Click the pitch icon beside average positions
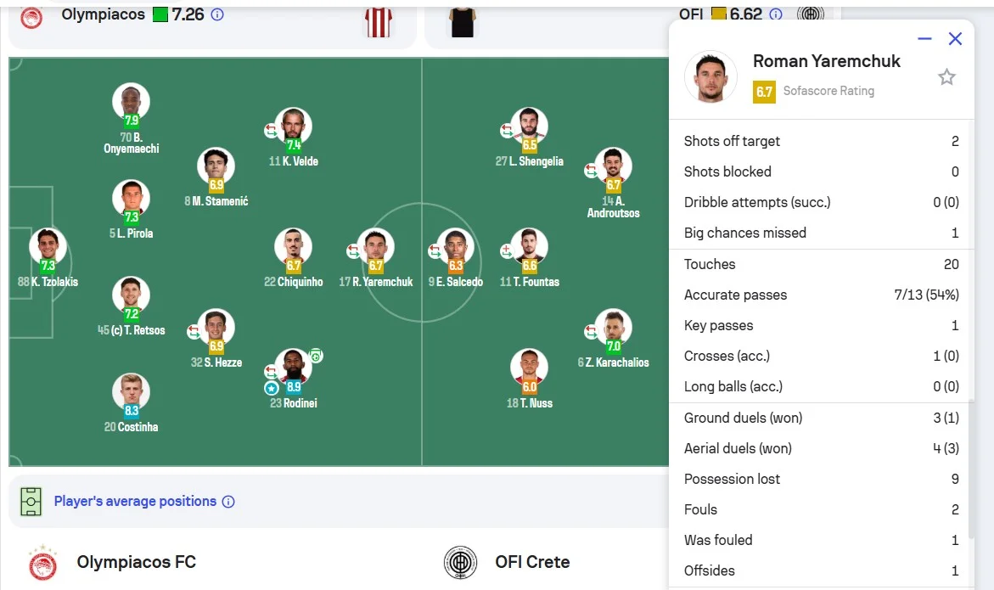Image resolution: width=994 pixels, height=590 pixels. click(31, 501)
